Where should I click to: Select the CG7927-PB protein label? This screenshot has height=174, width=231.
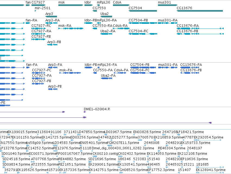pos(42,81)
